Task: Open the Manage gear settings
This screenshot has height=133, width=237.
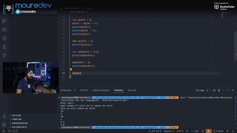Action: 4,125
